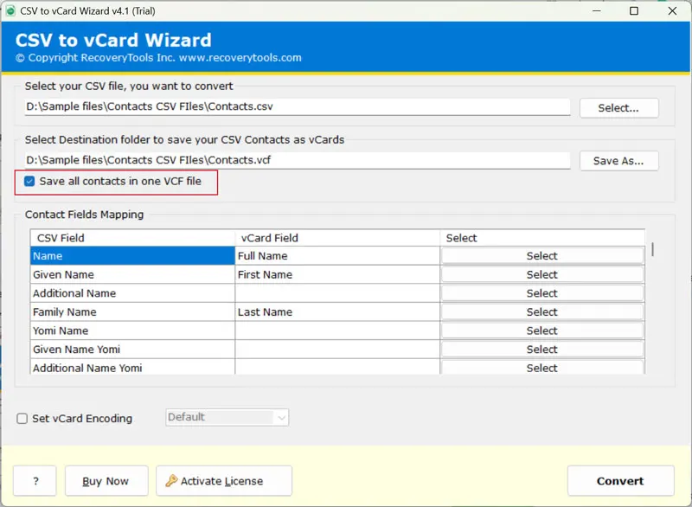Minimize the CSV to vCard Wizard window
Viewport: 692px width, 507px height.
[x=594, y=11]
